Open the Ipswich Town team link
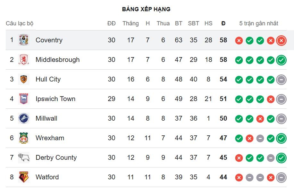The image size is (294, 188). (x=55, y=99)
